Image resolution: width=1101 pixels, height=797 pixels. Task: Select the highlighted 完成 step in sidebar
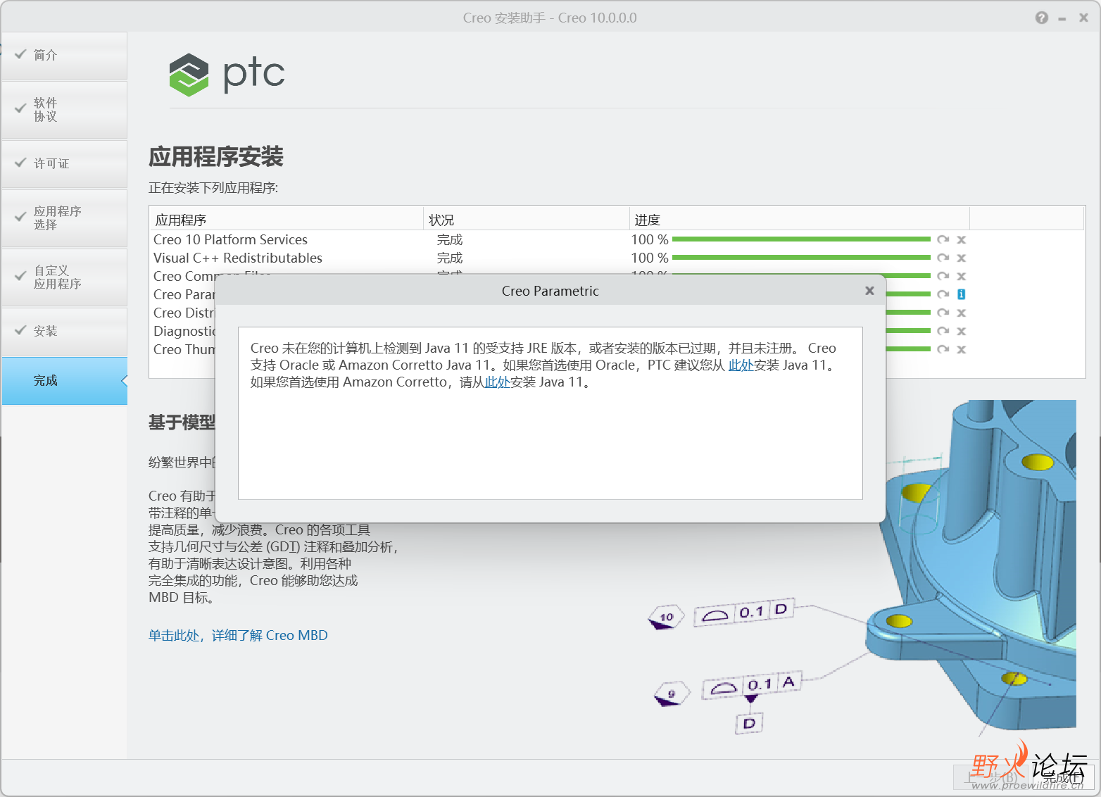(64, 381)
